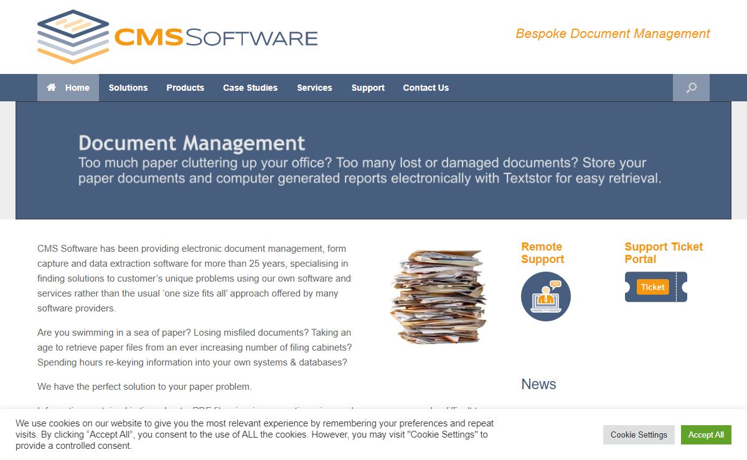The width and height of the screenshot is (747, 460).
Task: Click the Support Ticket icon
Action: (x=656, y=287)
